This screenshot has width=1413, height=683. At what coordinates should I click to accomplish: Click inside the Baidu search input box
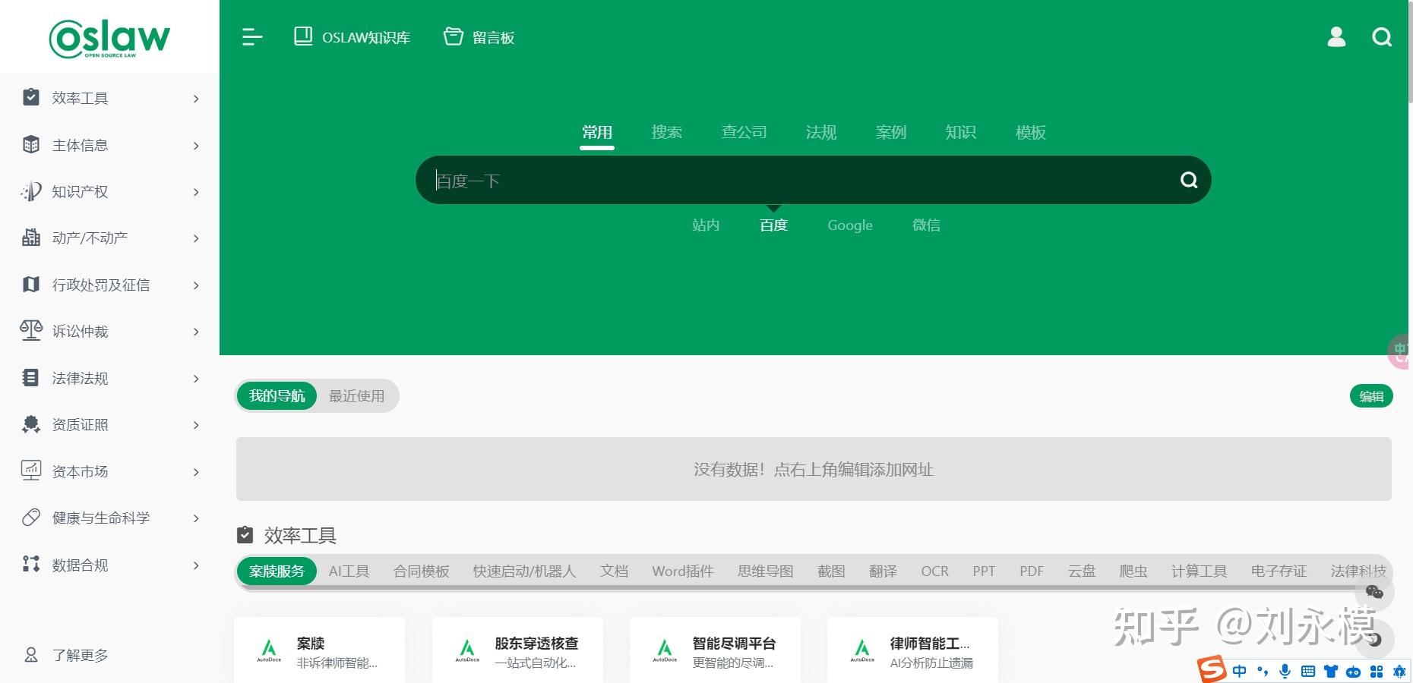tap(760, 180)
